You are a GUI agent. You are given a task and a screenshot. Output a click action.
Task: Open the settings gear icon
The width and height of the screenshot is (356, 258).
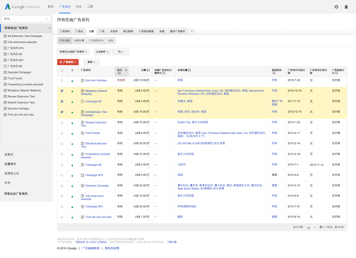(336, 7)
